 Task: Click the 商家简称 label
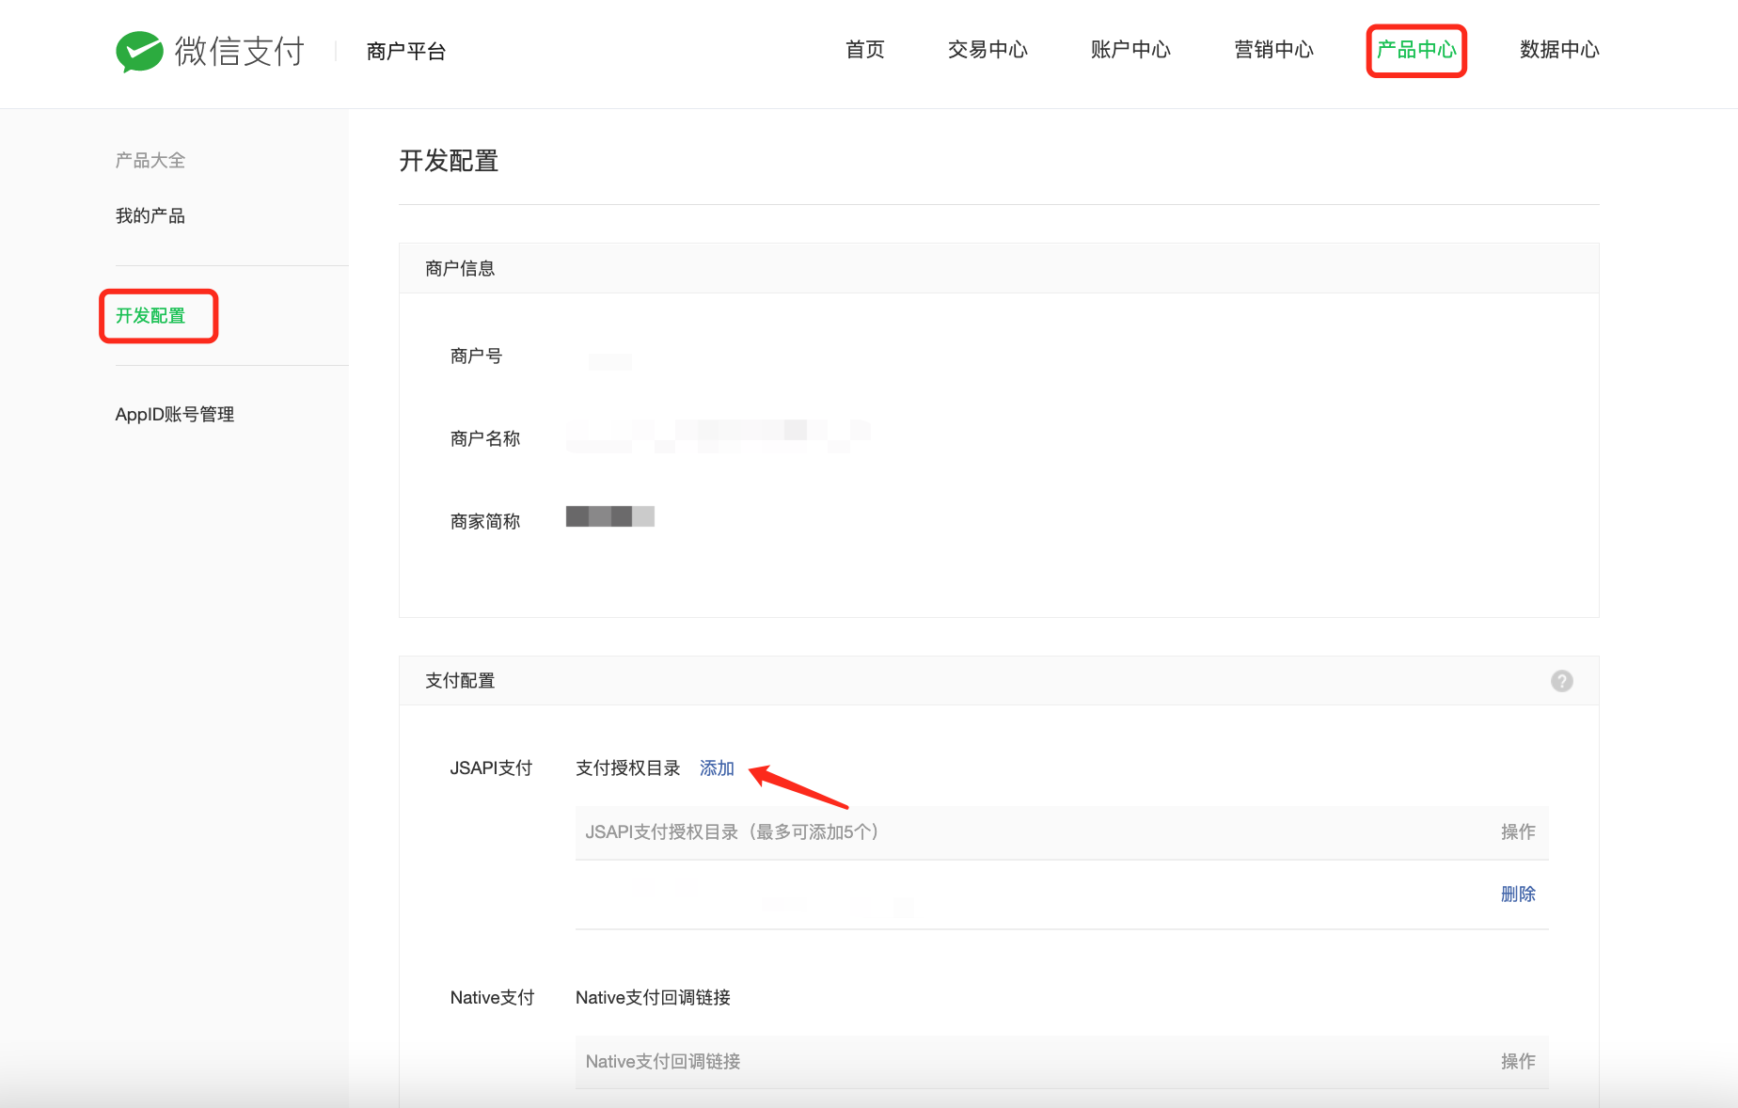pyautogui.click(x=485, y=522)
